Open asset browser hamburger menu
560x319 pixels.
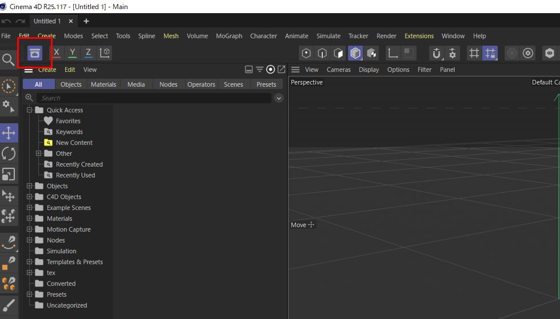coord(28,70)
